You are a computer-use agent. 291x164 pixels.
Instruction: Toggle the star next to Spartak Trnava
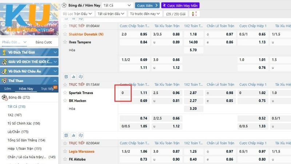[x=65, y=93]
